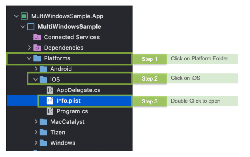Collapse the iOS folder chevron
This screenshot has height=157, width=250.
[x=35, y=79]
